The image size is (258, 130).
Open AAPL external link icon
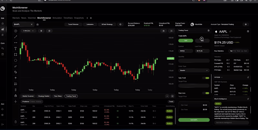230,31
